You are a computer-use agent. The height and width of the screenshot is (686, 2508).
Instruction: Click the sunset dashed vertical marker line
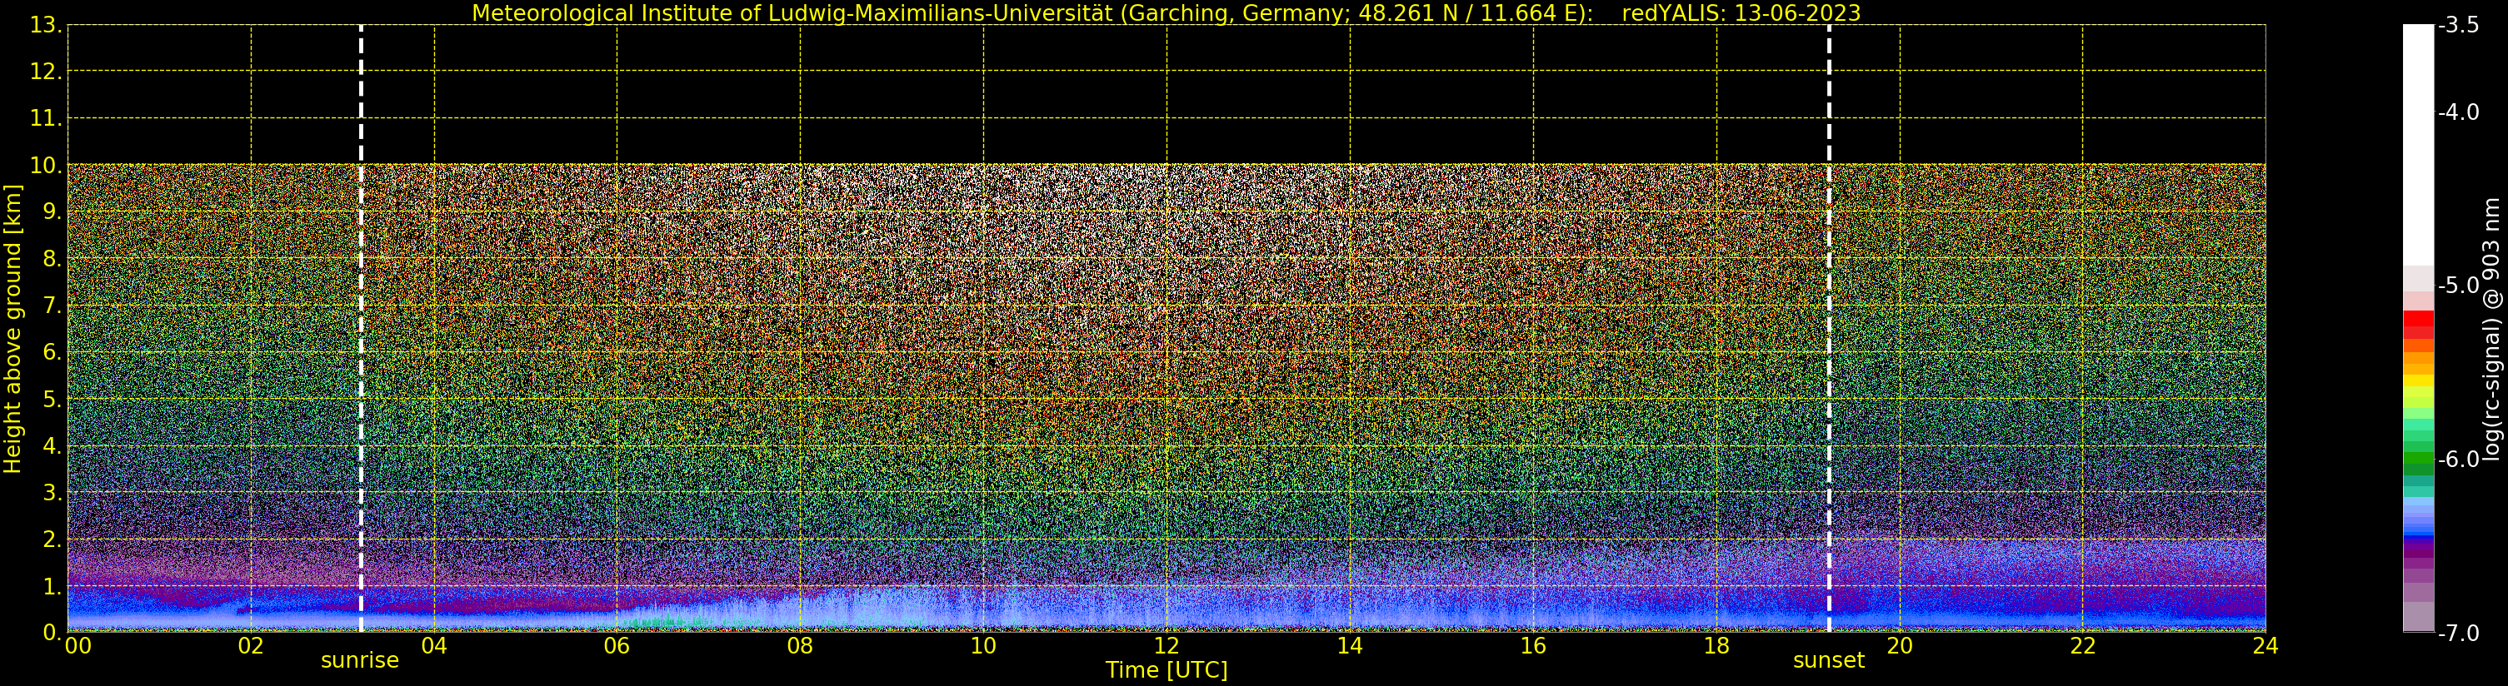click(1828, 328)
